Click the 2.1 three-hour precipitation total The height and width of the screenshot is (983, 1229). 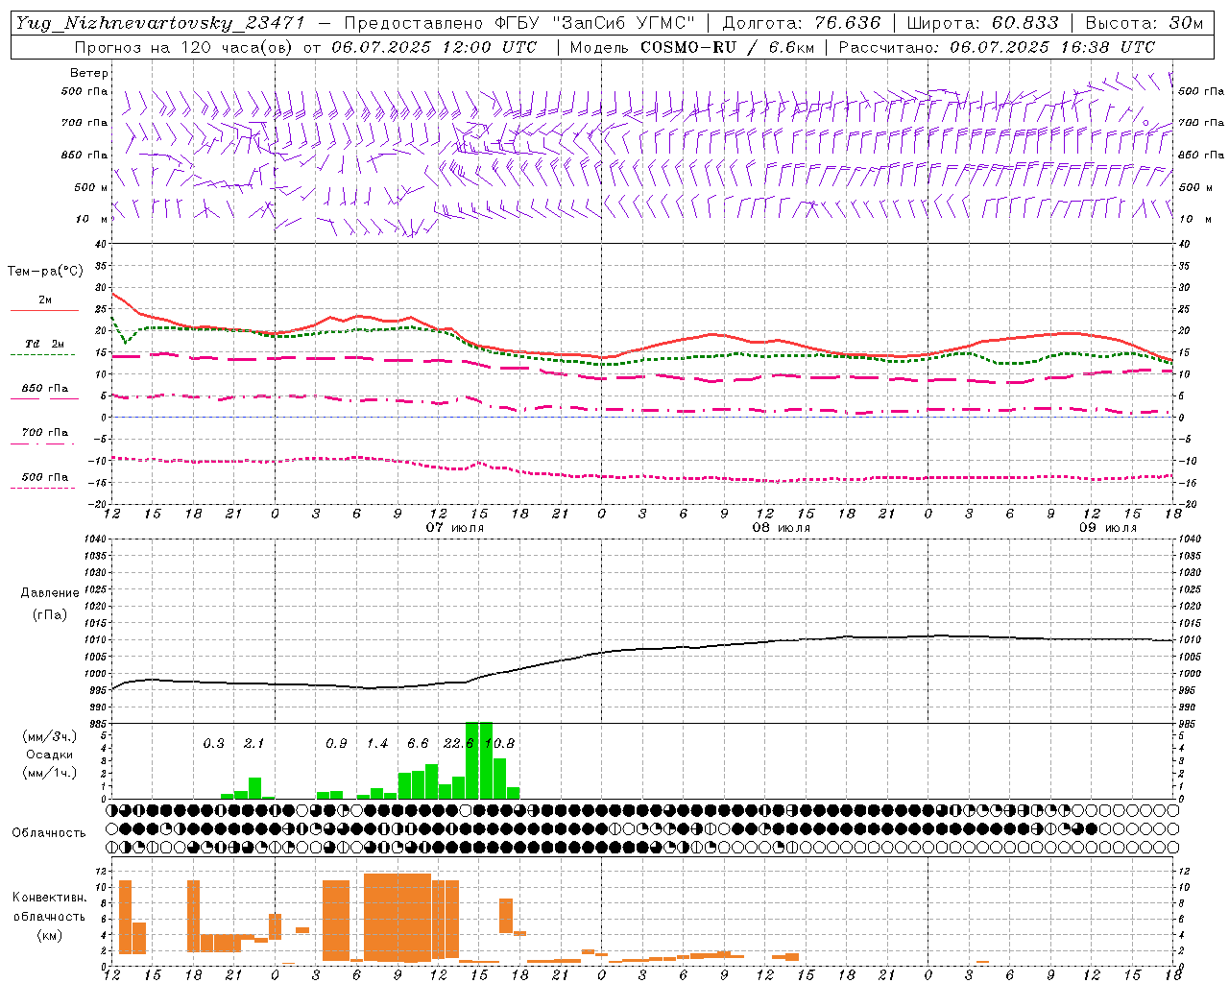[x=253, y=743]
